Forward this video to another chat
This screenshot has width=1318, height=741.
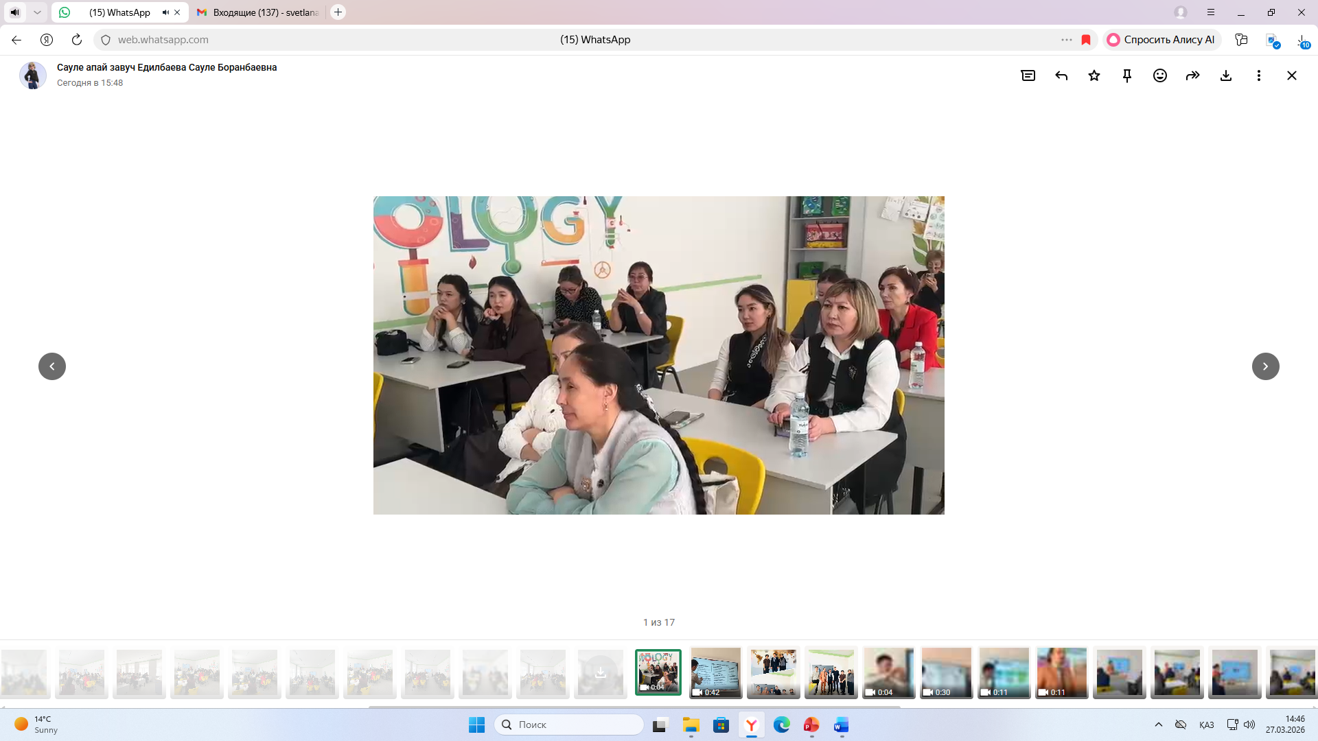coord(1193,75)
